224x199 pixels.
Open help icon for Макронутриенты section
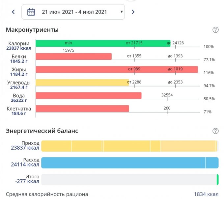tap(215, 30)
